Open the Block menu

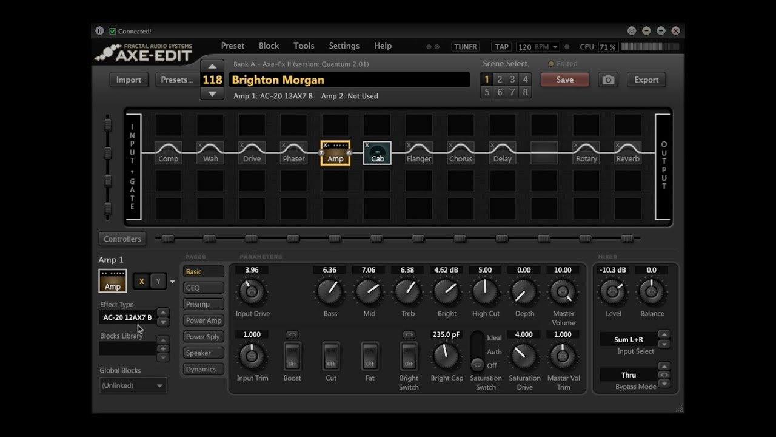click(x=269, y=46)
